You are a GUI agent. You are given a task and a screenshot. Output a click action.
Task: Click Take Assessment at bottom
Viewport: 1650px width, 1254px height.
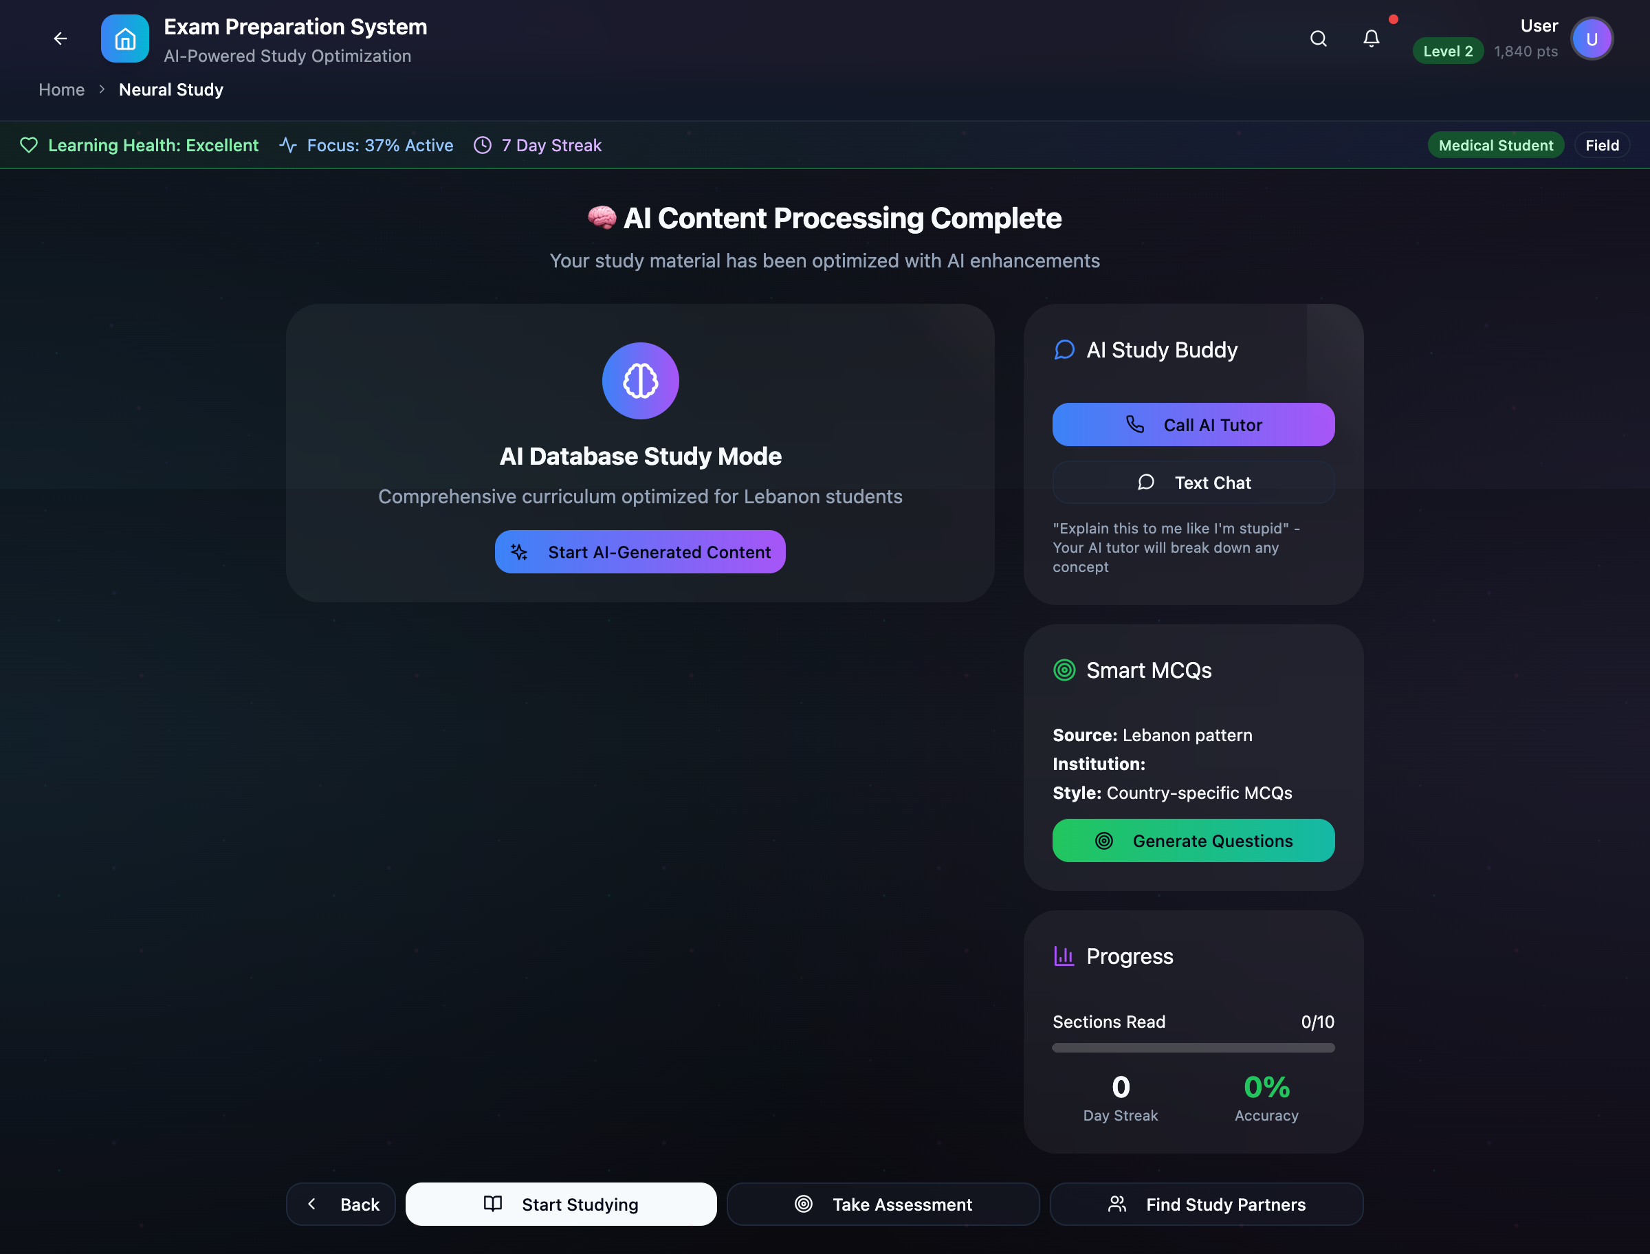coord(883,1204)
